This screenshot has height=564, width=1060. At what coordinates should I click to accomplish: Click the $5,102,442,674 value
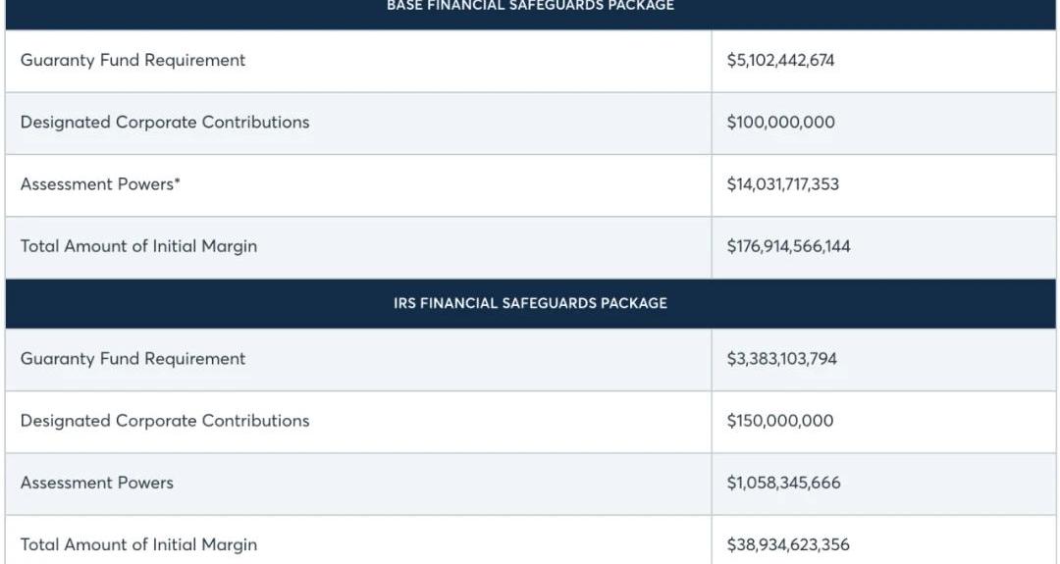[780, 60]
